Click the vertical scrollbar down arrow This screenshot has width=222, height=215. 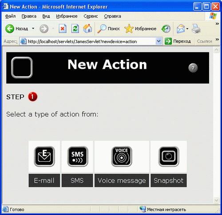[x=216, y=200]
